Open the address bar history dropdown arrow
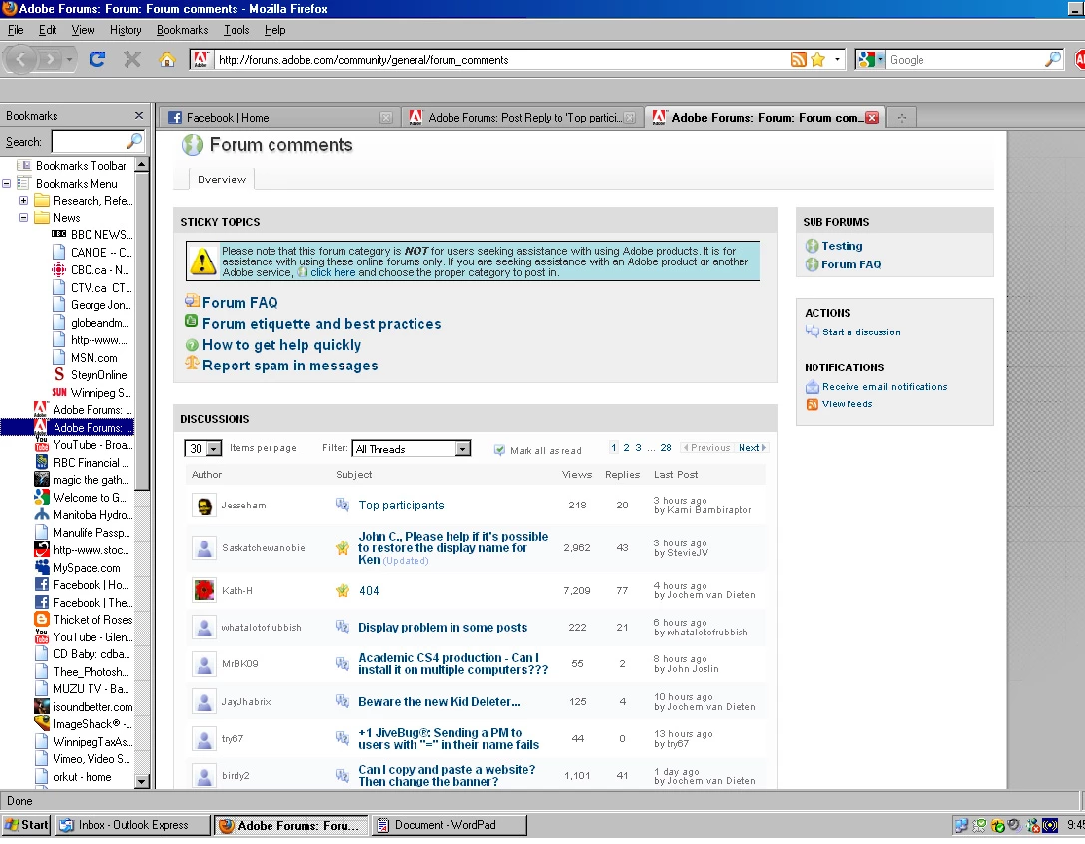Image resolution: width=1085 pixels, height=844 pixels. coord(838,60)
